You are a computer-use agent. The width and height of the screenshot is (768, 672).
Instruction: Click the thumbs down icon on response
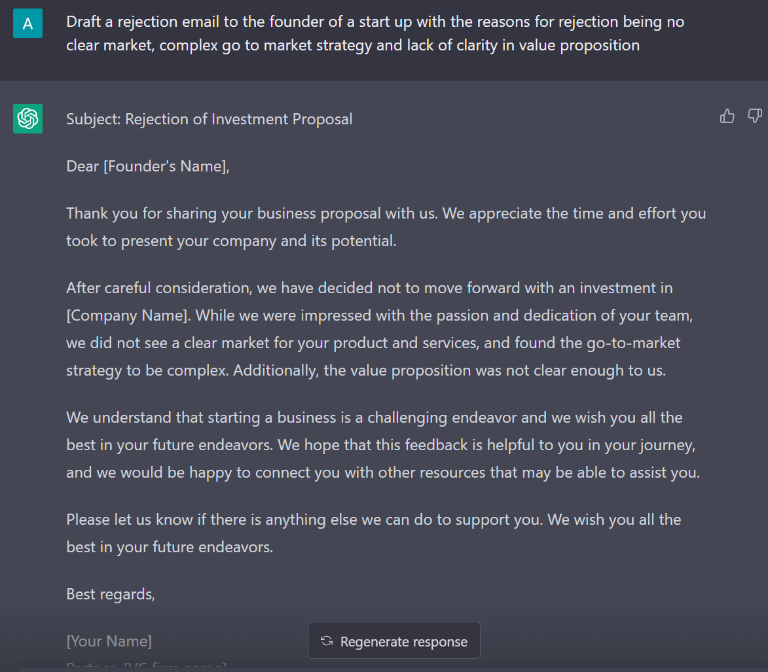pos(754,116)
